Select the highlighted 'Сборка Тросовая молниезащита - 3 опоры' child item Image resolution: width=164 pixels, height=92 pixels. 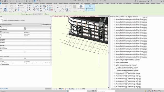pyautogui.click(x=128, y=71)
